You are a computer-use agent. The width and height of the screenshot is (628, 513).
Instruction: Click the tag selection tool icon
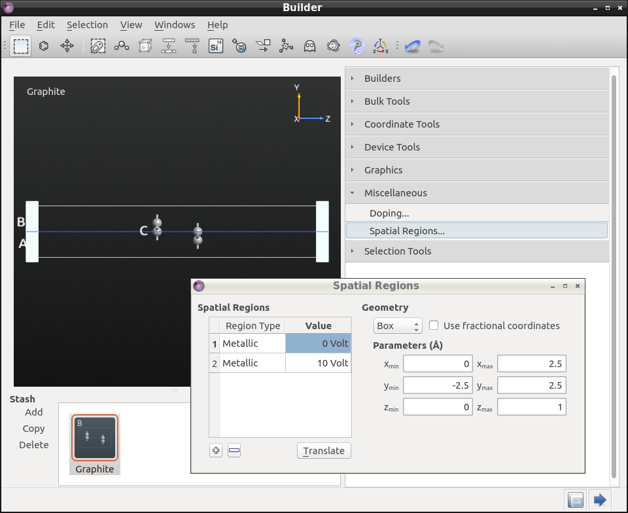point(97,46)
